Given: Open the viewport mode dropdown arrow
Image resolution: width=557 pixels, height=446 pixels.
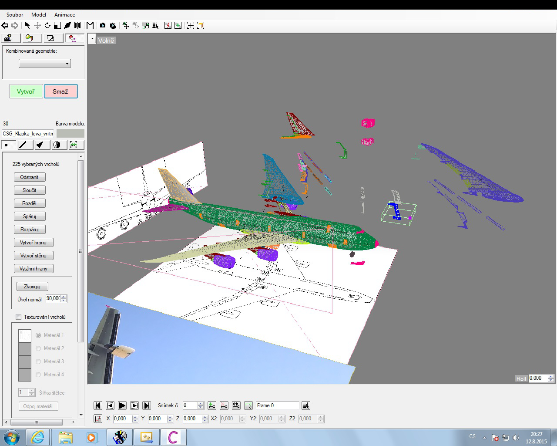Looking at the screenshot, I should (x=92, y=39).
